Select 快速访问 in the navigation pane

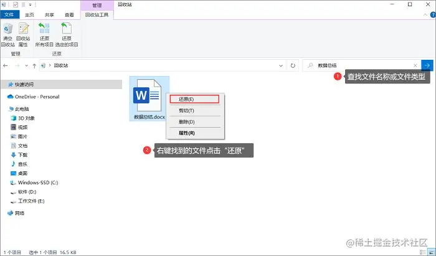click(62, 84)
